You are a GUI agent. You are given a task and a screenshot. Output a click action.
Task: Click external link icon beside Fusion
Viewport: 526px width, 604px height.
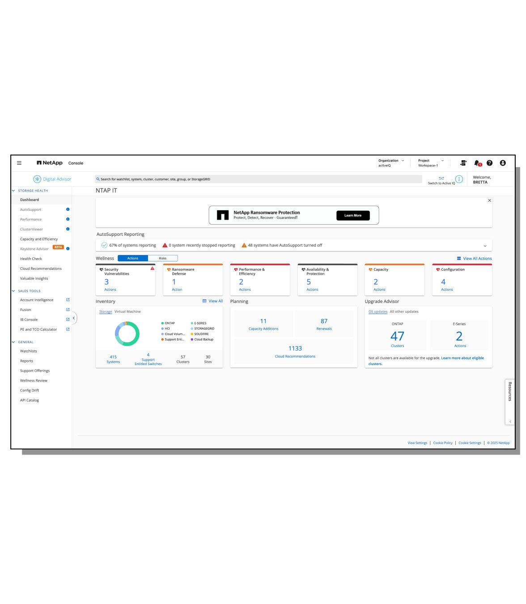point(68,310)
